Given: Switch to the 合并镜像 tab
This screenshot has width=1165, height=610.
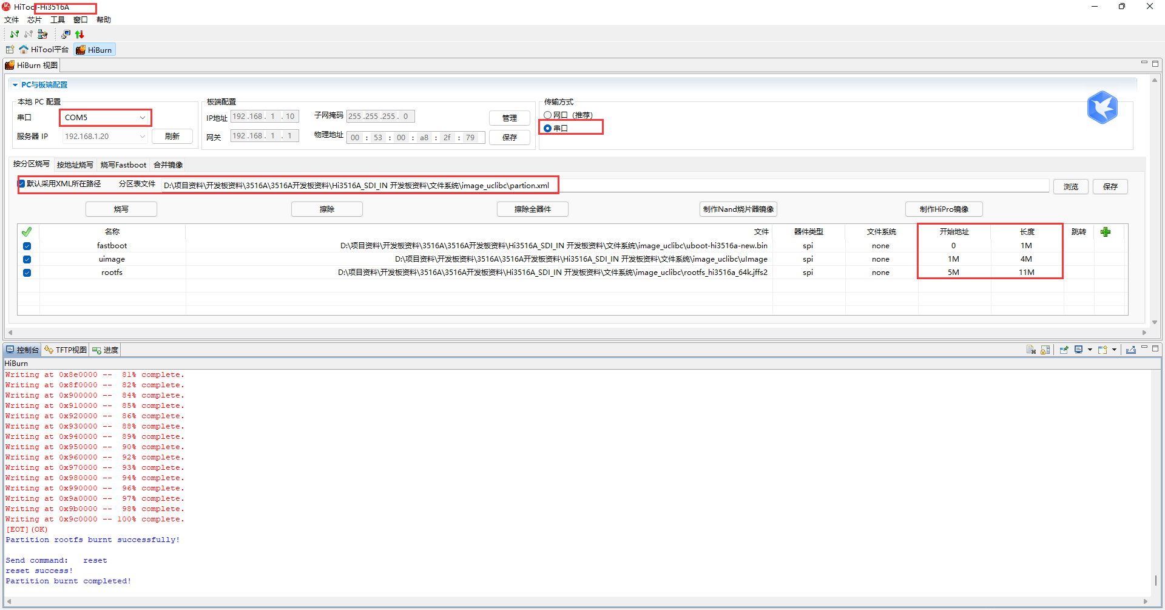Looking at the screenshot, I should point(168,165).
